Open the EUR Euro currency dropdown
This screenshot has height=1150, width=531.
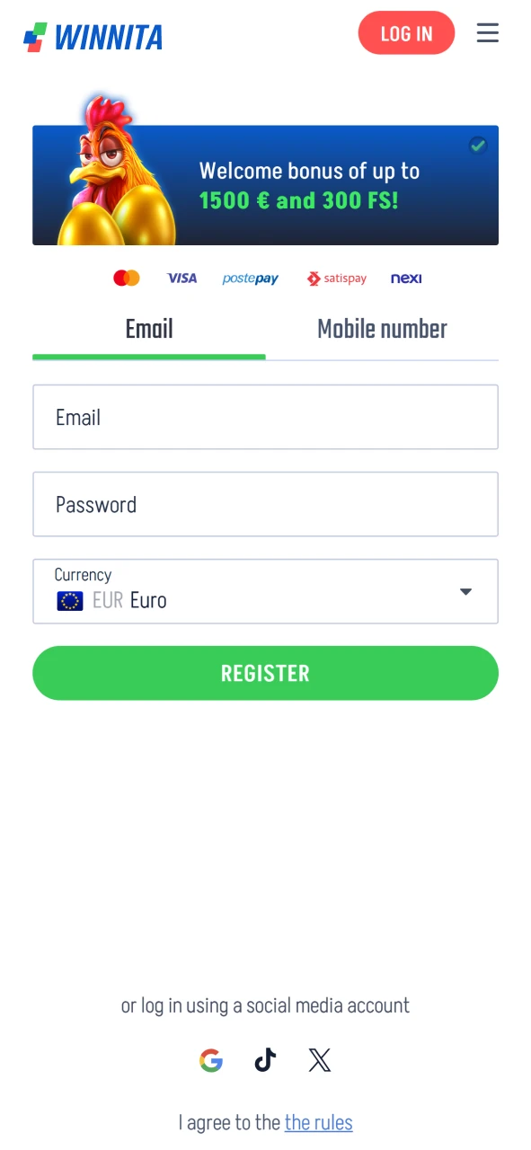(x=265, y=591)
